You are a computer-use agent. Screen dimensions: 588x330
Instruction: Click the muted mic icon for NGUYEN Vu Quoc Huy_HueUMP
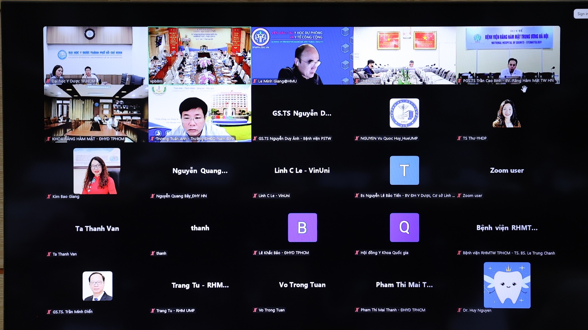tap(357, 138)
